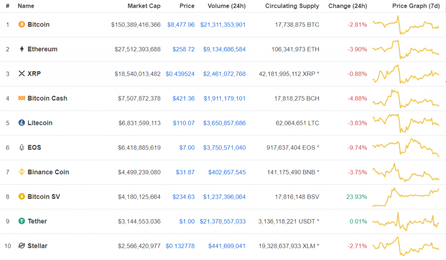Click the Tether logo icon
The image size is (446, 260).
22,221
